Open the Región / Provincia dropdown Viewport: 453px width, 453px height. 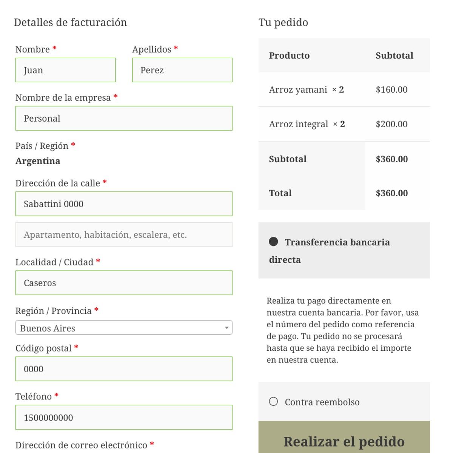124,328
